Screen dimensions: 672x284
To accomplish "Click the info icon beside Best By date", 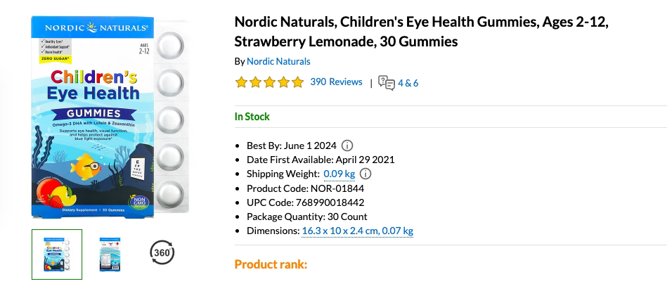I will (x=347, y=146).
